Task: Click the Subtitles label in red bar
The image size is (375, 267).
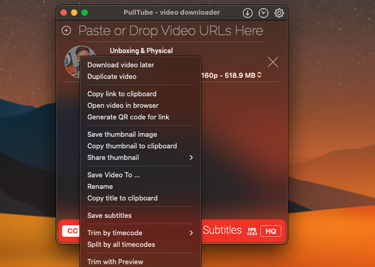Action: (x=222, y=230)
